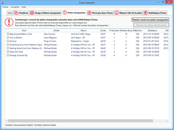Screen dimensions: 174x130
Task: Click Éliminer toutes les pistes manquantes button
Action: (150, 20)
